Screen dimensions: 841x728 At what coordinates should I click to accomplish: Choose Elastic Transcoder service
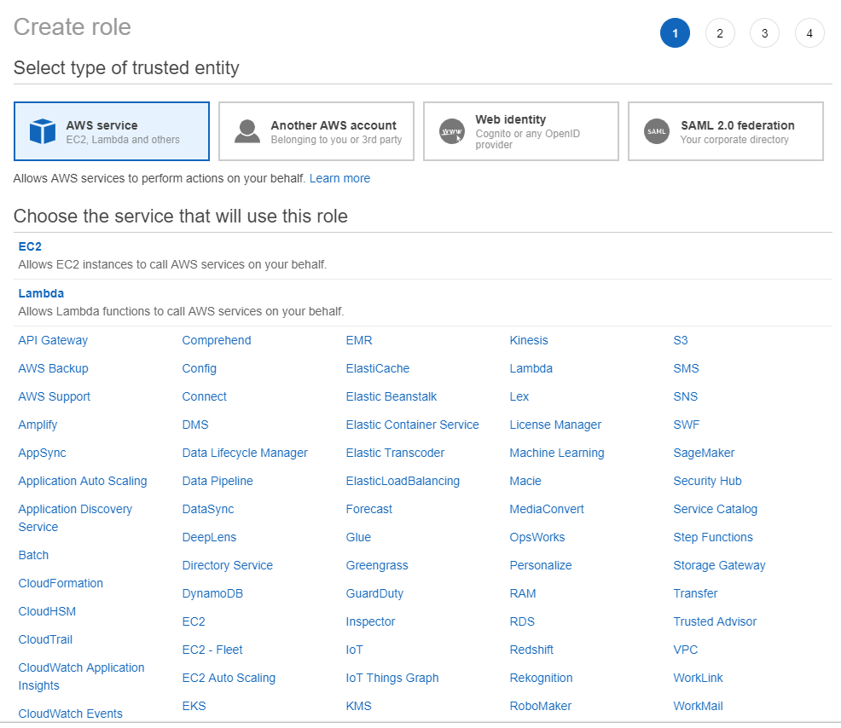tap(395, 453)
